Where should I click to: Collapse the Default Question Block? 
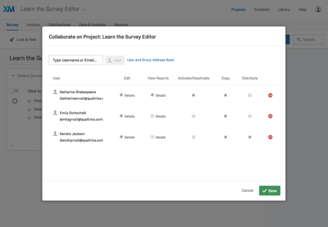13,76
